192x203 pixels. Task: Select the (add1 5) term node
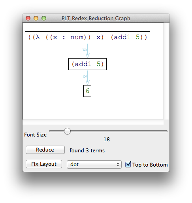point(87,64)
